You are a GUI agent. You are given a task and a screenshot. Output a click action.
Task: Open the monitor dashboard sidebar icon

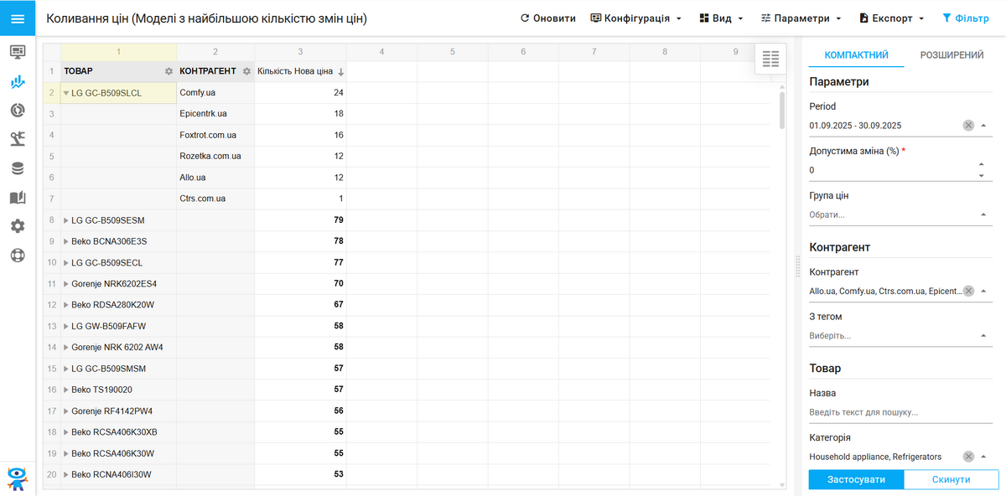pos(18,52)
